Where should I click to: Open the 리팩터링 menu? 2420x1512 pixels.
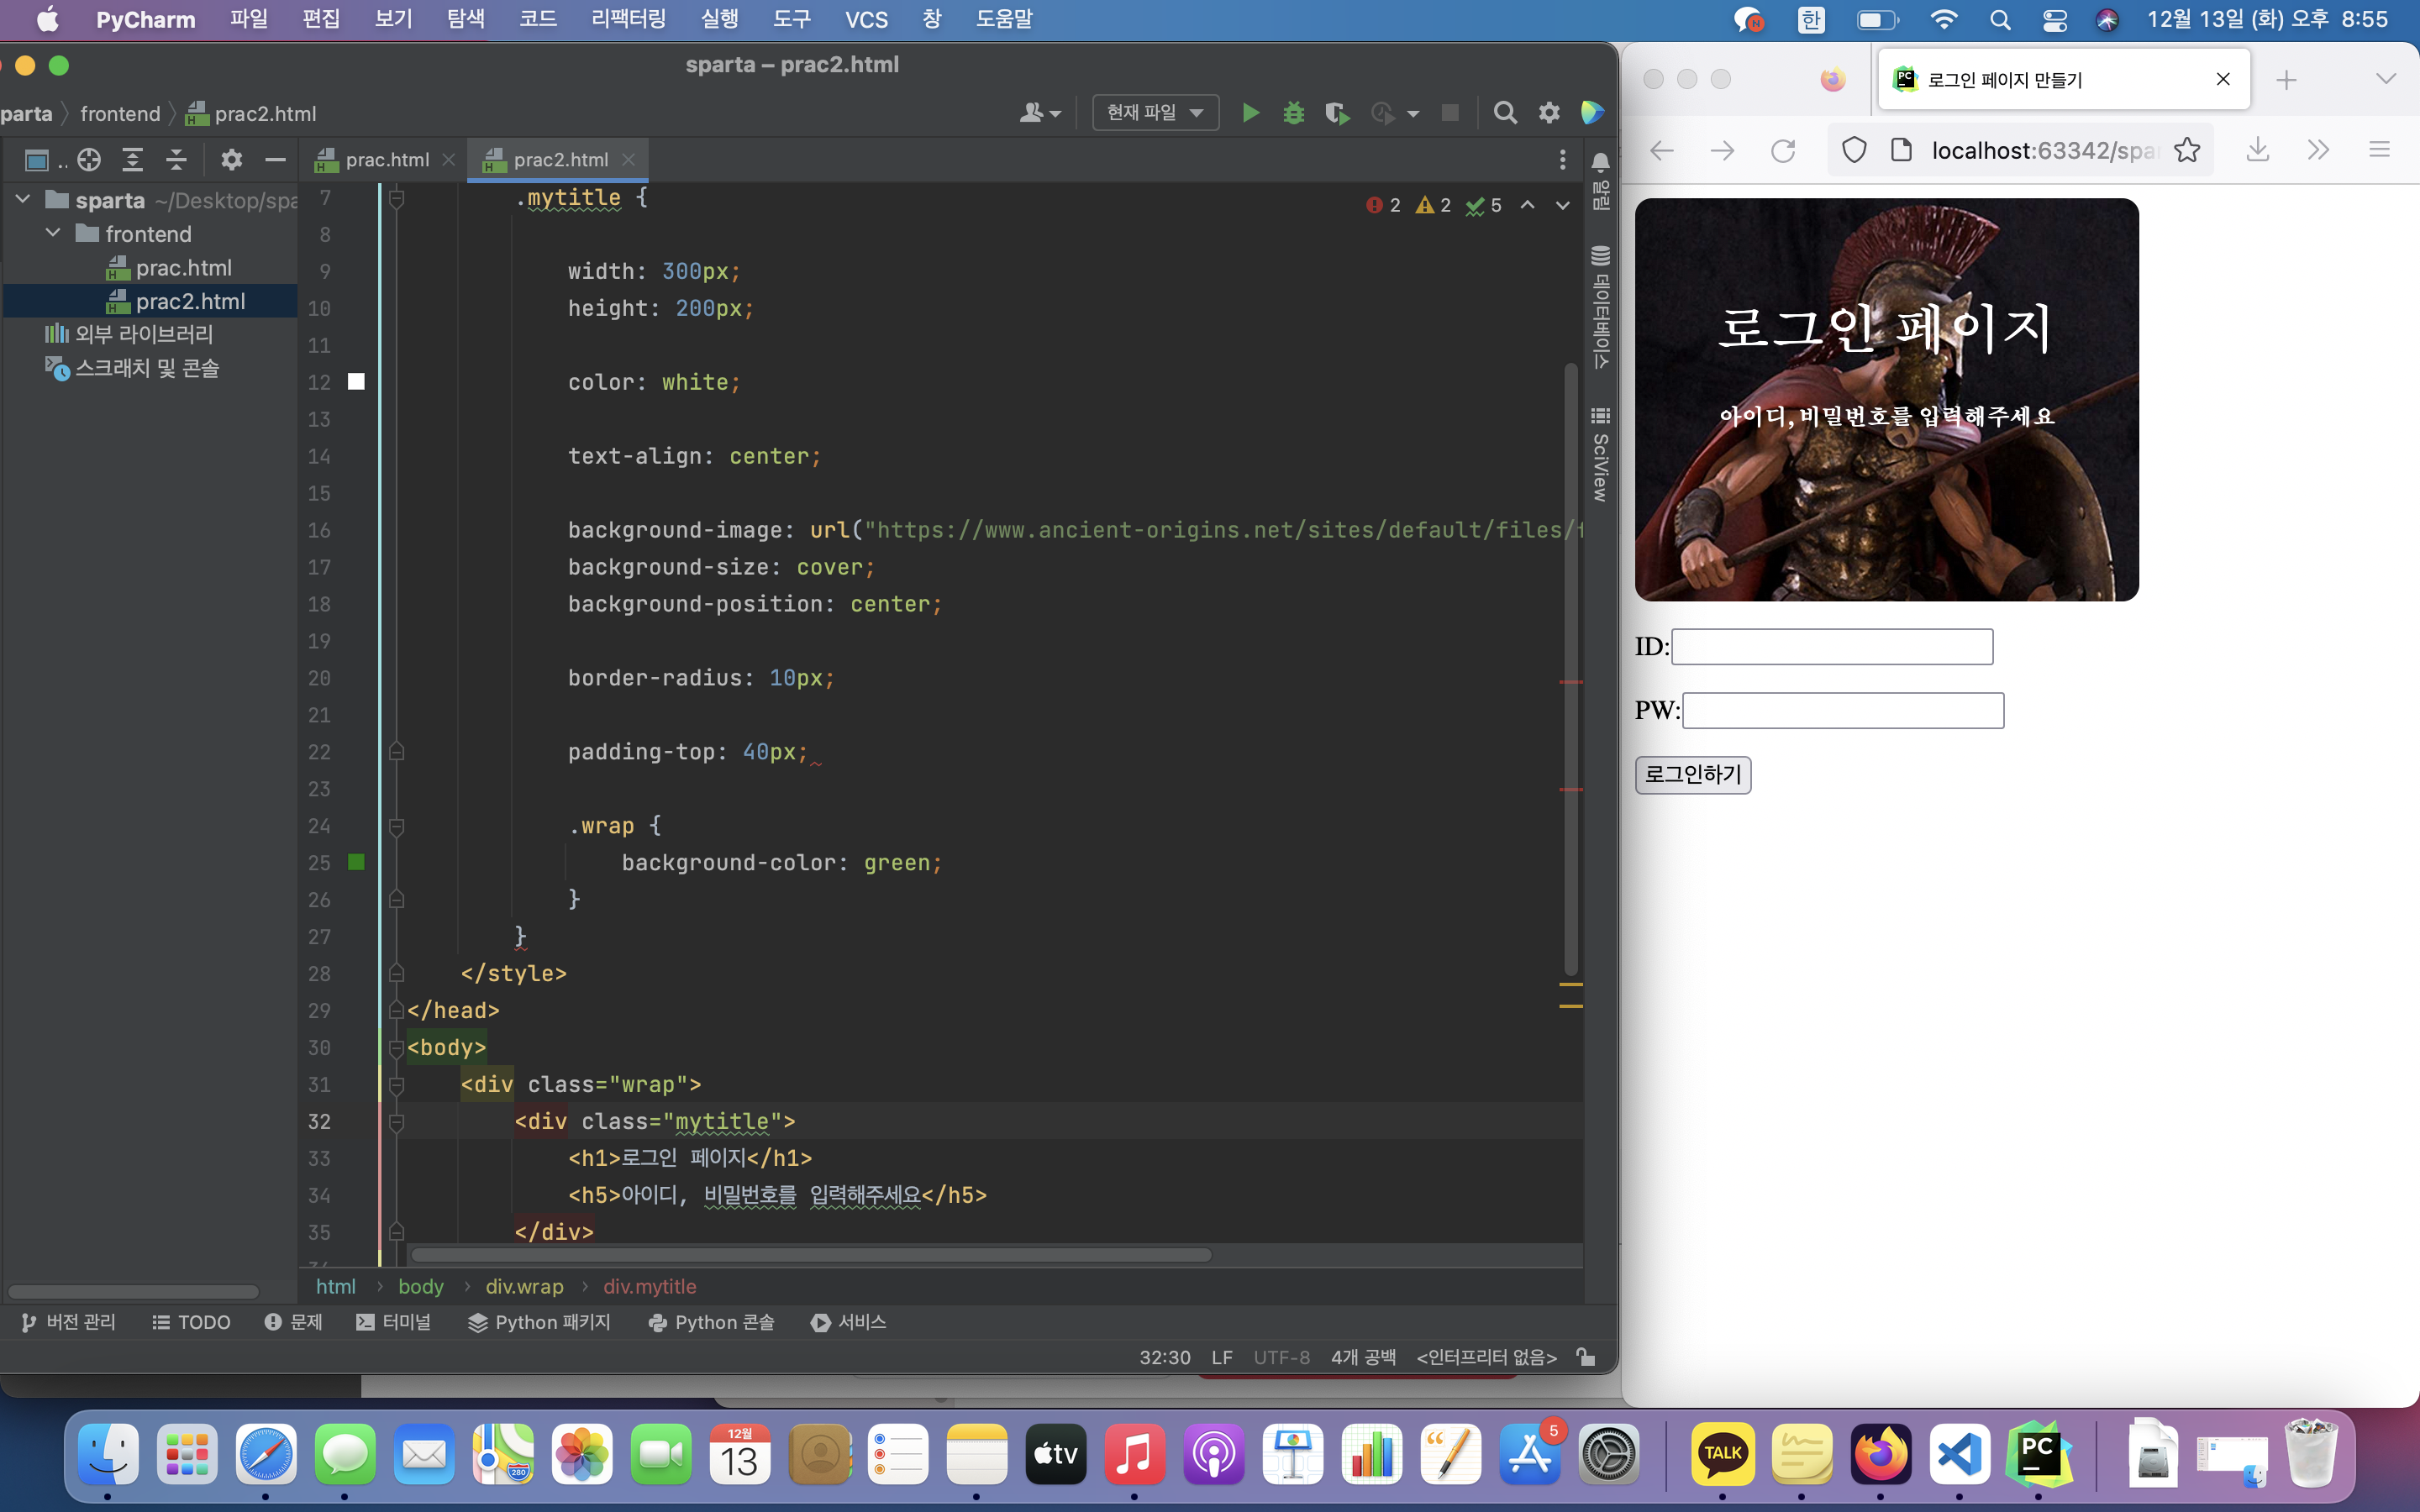(628, 20)
